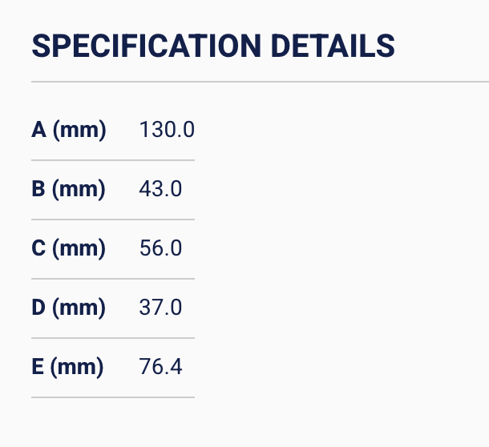Click the "(mm)" unit beside letter A
The width and height of the screenshot is (489, 447).
(79, 130)
